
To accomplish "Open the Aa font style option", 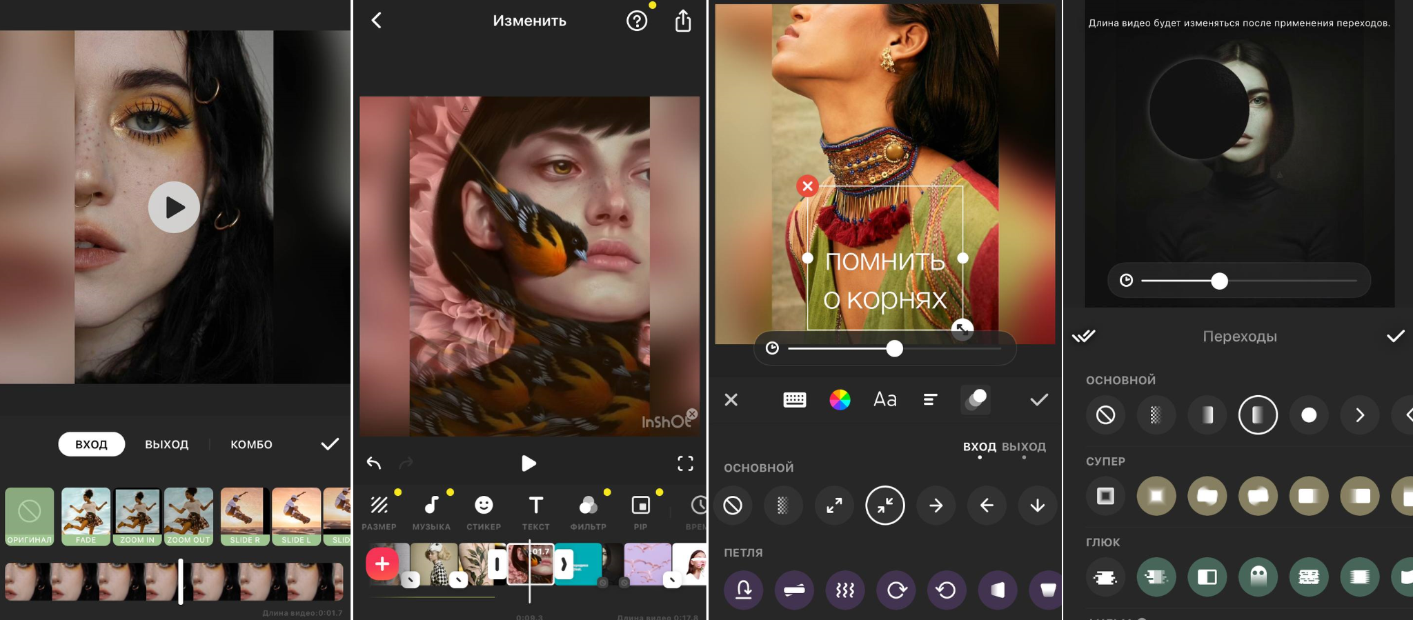I will pos(885,399).
